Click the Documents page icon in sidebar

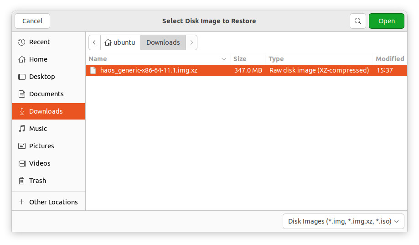21,94
